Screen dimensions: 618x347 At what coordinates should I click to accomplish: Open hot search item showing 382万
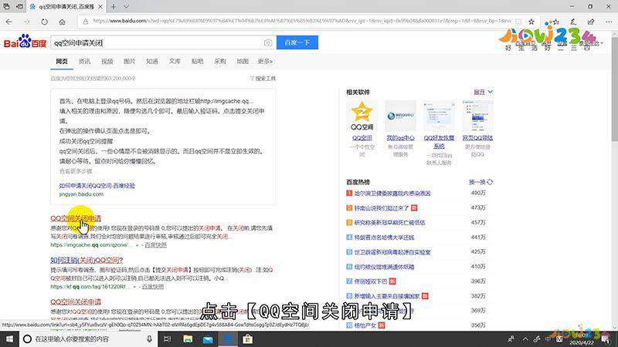pyautogui.click(x=387, y=296)
